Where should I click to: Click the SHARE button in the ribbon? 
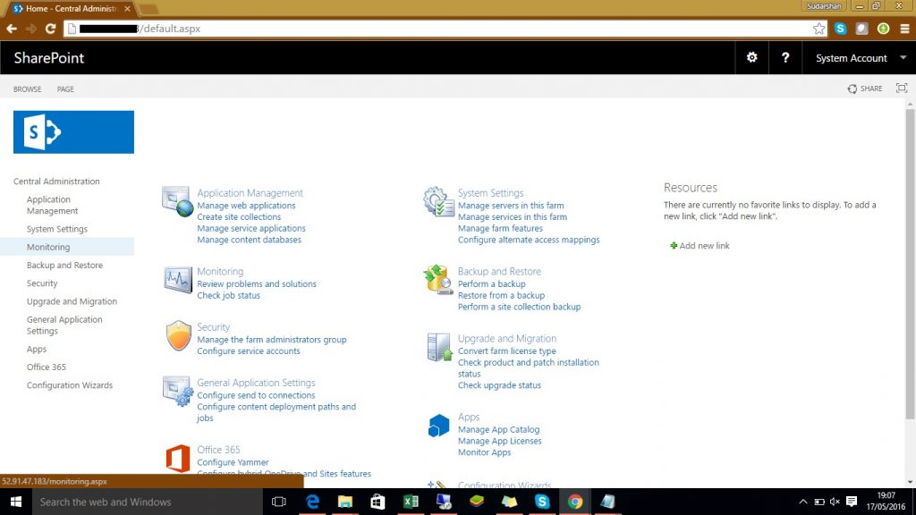865,89
